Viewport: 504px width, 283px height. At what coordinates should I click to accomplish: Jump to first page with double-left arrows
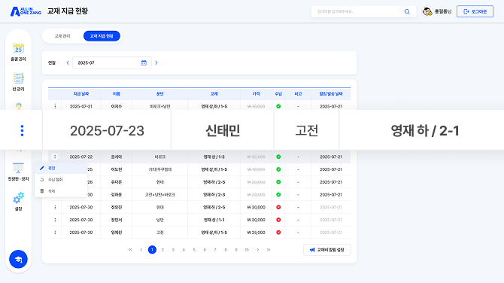130,250
